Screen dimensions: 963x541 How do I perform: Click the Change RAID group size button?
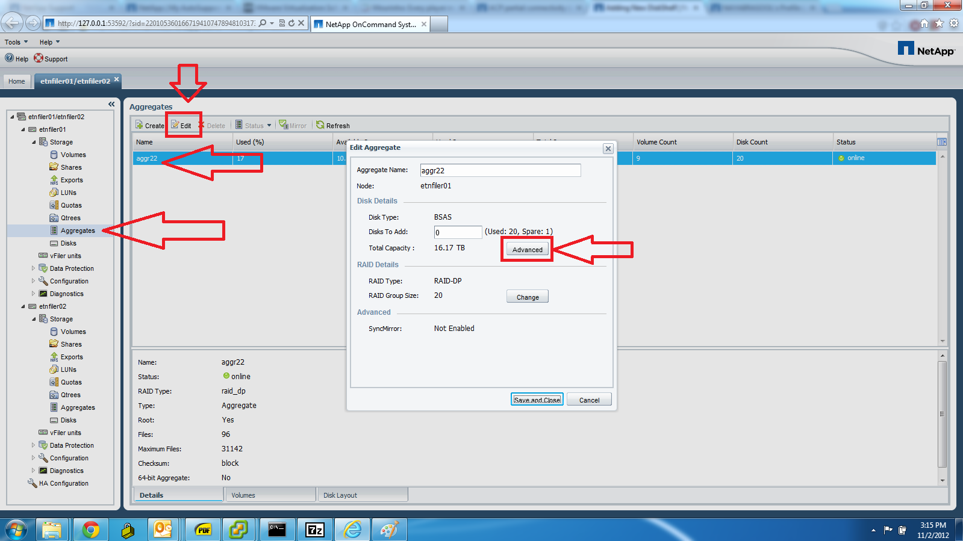[528, 297]
